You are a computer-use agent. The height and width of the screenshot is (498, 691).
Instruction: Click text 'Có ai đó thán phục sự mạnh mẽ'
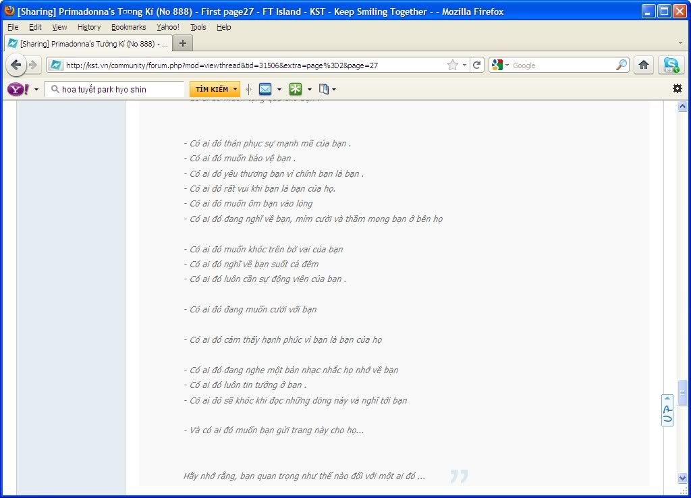click(267, 143)
